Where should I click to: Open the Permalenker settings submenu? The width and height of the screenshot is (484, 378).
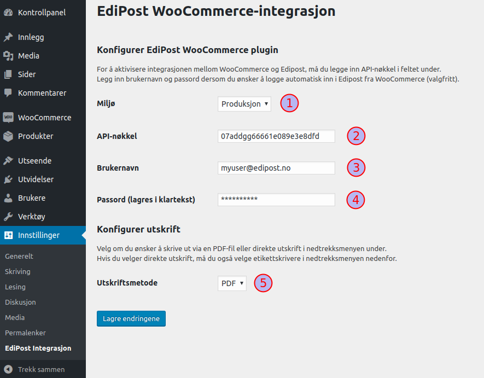(x=25, y=333)
